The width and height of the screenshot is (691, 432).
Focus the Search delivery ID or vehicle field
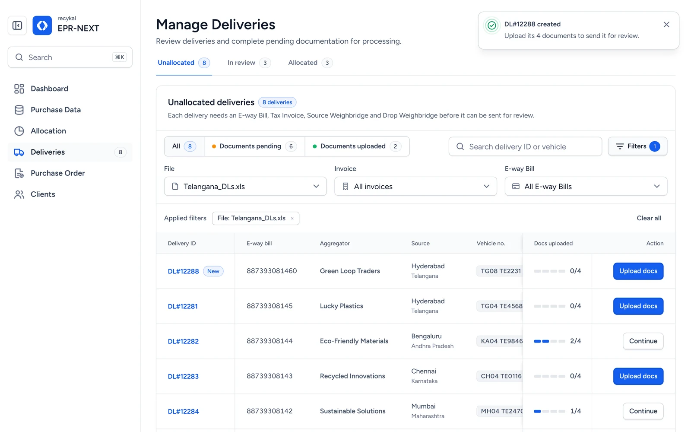tap(525, 146)
